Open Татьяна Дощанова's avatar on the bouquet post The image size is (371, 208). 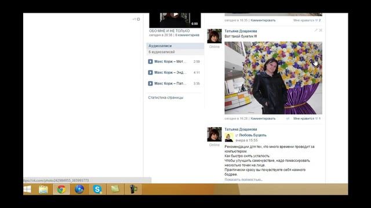[214, 36]
